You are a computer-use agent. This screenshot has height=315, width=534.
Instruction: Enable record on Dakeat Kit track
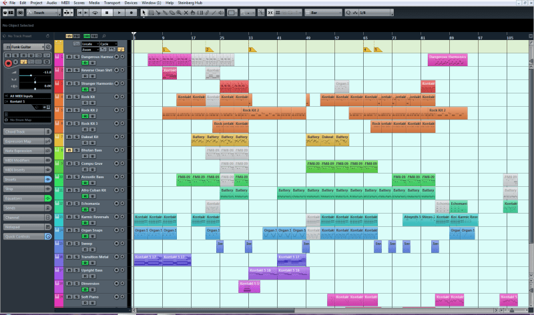(x=116, y=137)
